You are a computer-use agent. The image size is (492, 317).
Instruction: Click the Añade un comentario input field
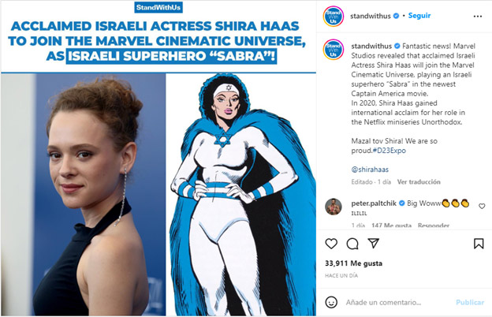pos(398,303)
